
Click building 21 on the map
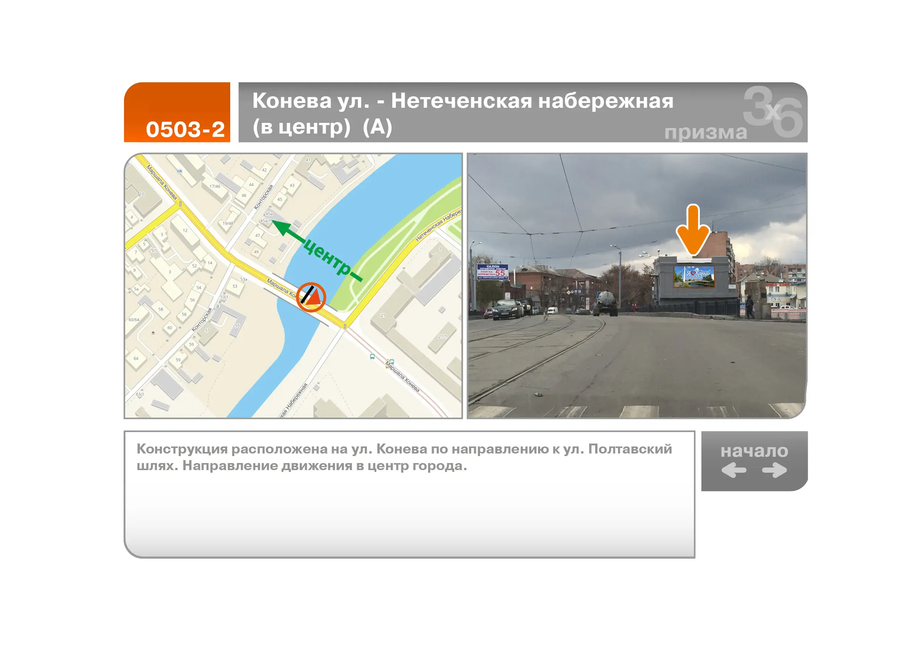coord(383,315)
